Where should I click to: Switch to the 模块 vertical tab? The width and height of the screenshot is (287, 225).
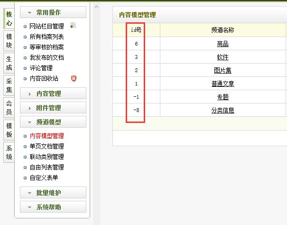coord(9,41)
